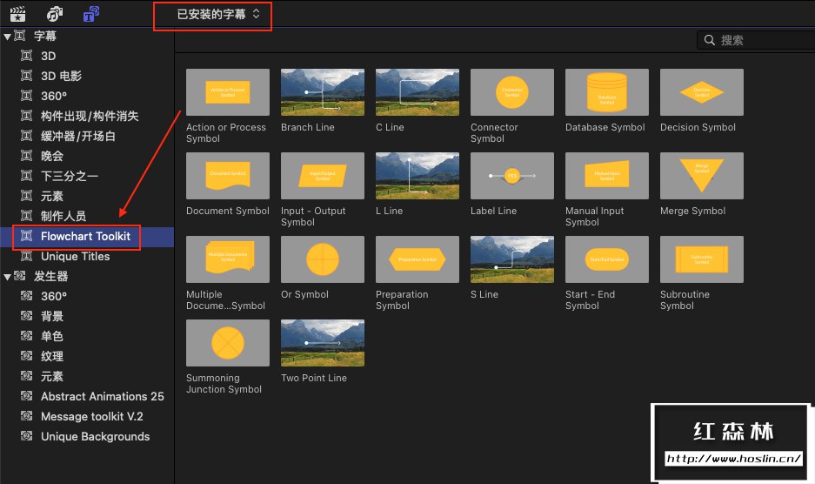Select the L Line thumbnail
815x484 pixels.
tap(418, 176)
